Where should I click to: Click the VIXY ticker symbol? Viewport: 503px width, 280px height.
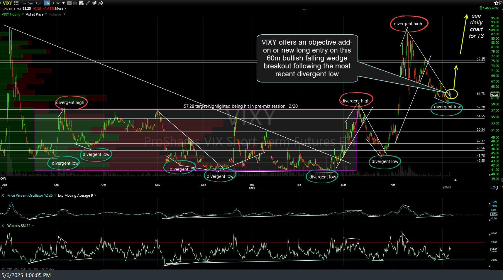tap(7, 3)
